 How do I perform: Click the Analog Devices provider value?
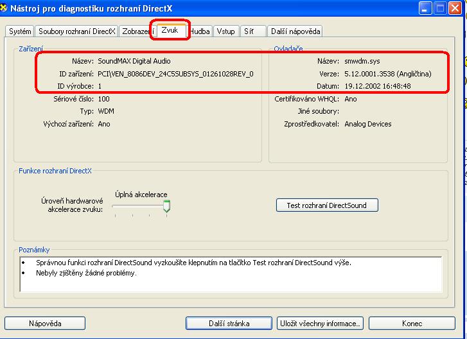[x=368, y=124]
